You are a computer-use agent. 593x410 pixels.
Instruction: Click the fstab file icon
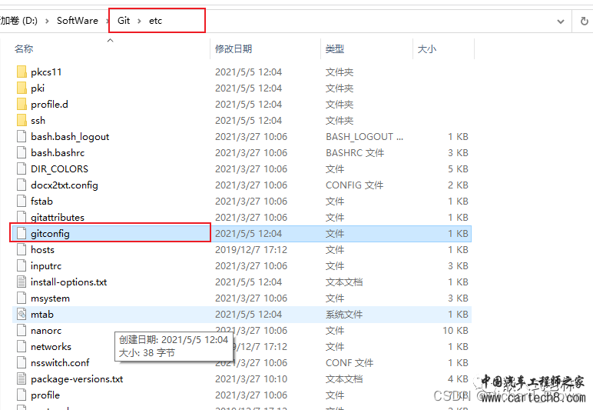pos(22,201)
